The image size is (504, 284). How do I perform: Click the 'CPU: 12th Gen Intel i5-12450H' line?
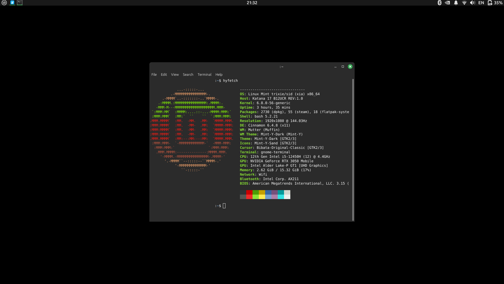pos(285,157)
